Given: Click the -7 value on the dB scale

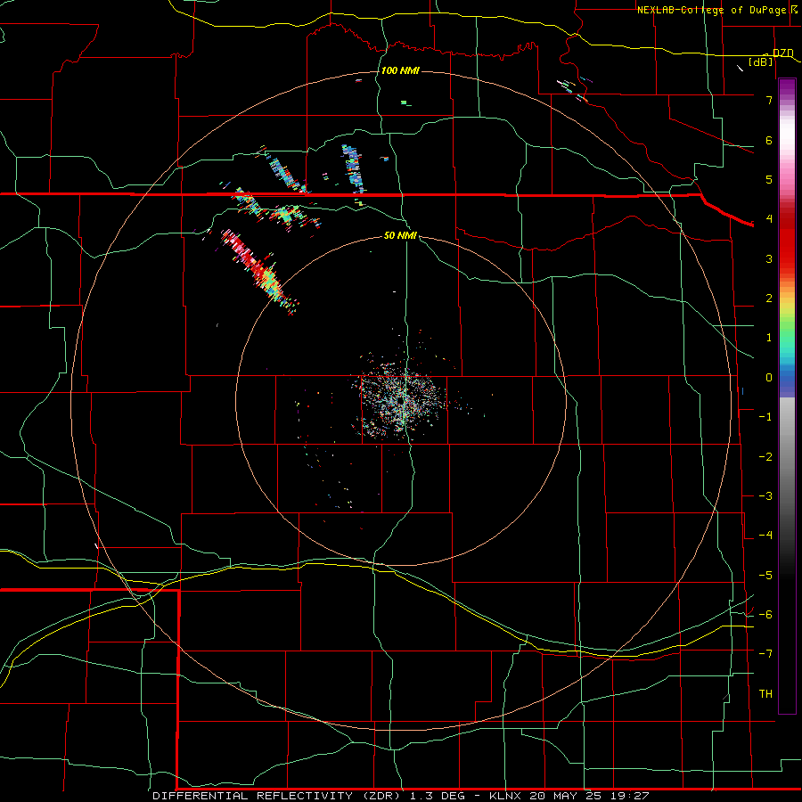Looking at the screenshot, I should [x=765, y=654].
